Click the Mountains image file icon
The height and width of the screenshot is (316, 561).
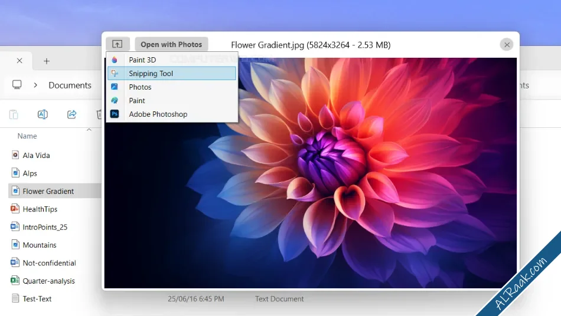[x=15, y=245]
